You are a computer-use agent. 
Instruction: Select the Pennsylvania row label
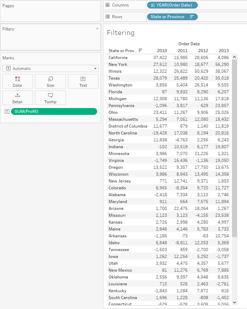tap(121, 106)
